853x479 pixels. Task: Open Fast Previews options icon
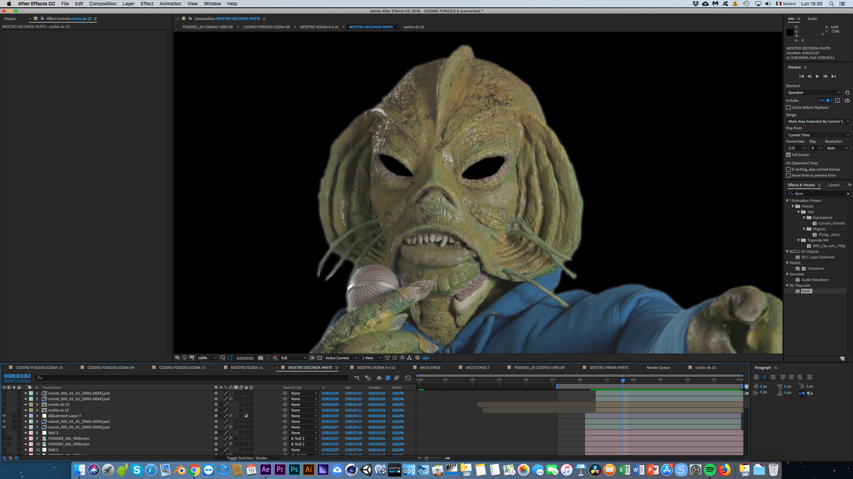[x=395, y=358]
